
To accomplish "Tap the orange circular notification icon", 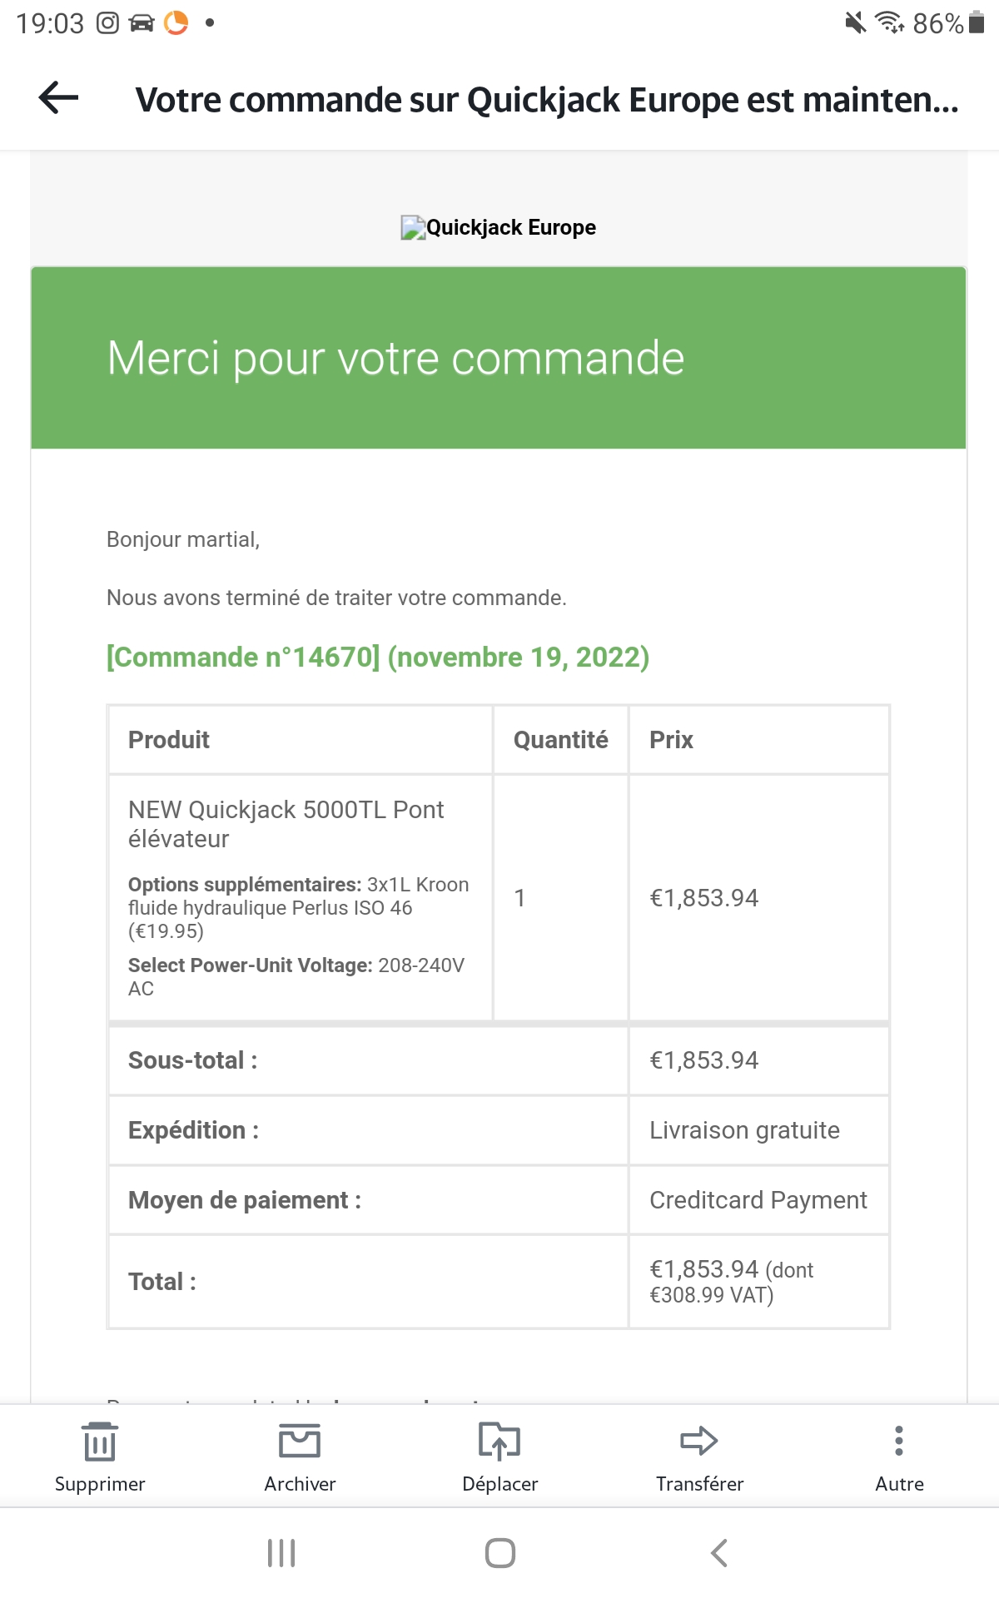I will [x=176, y=22].
